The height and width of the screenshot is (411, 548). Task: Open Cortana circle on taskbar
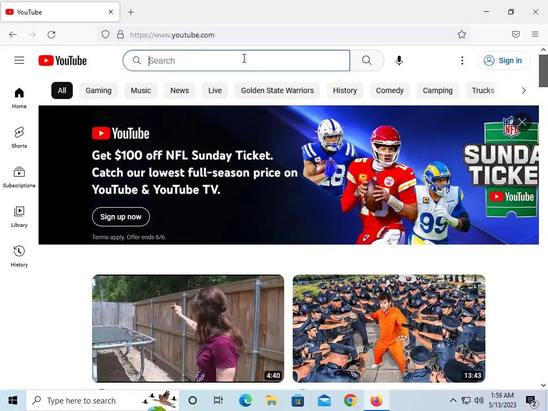point(193,400)
